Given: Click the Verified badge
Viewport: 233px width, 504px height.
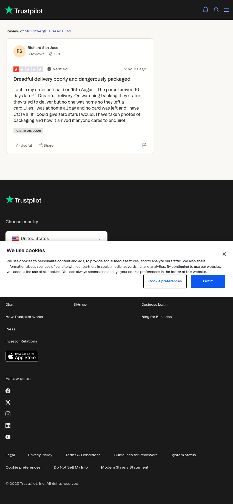Looking at the screenshot, I should tap(58, 69).
